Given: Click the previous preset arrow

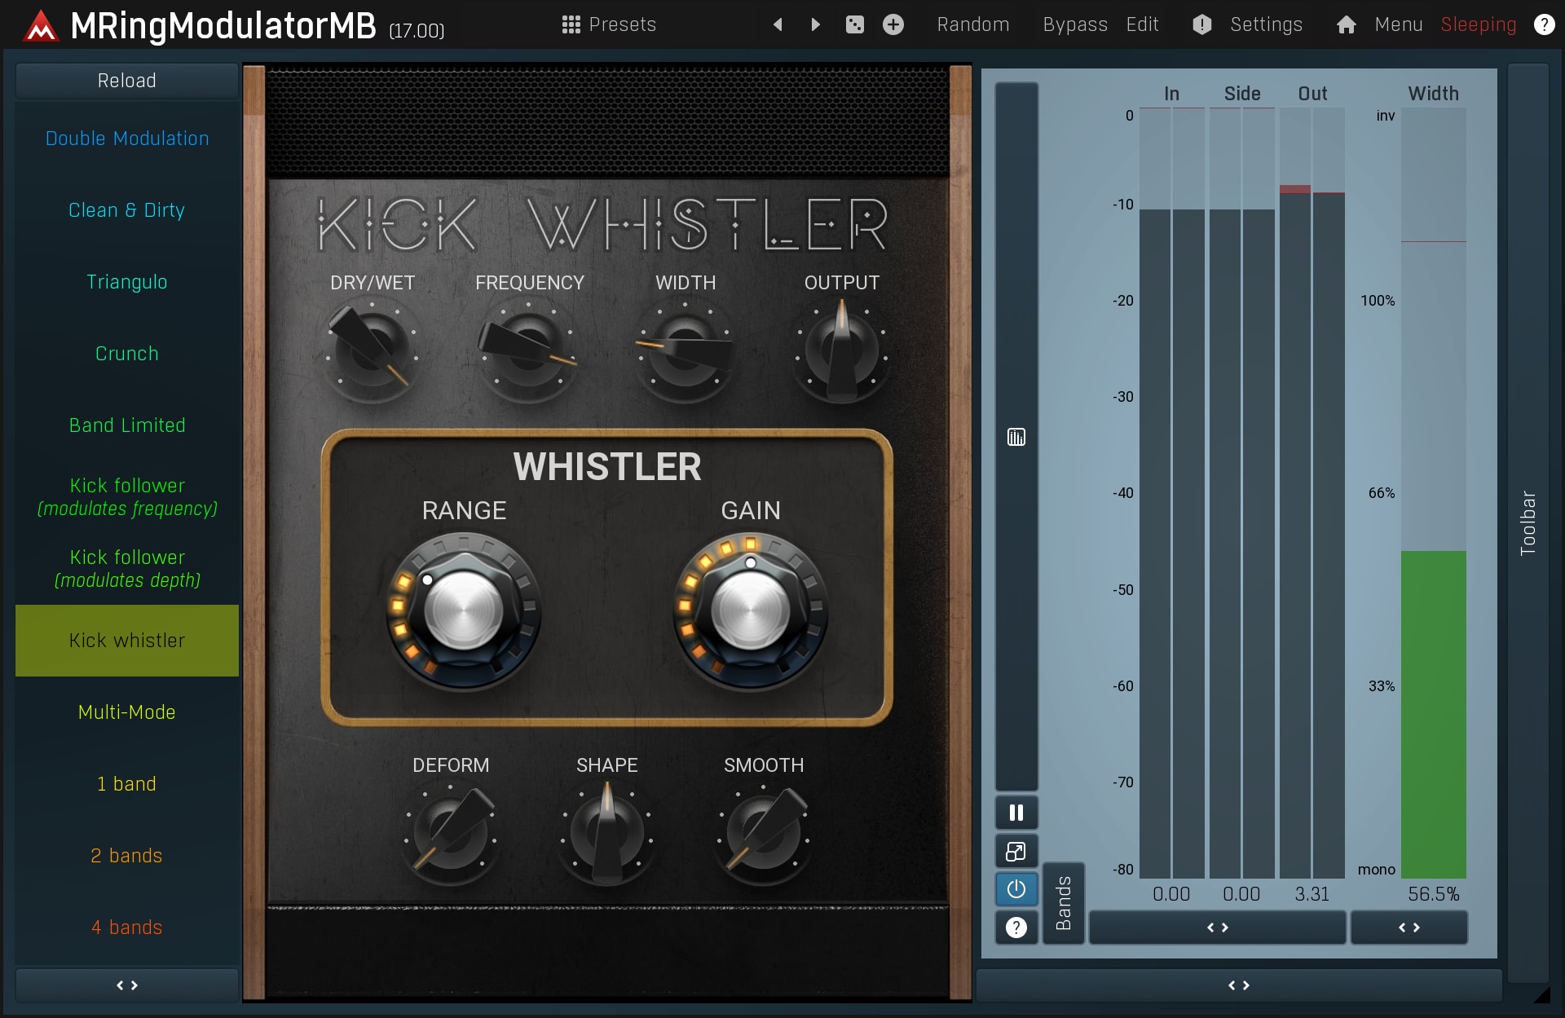Looking at the screenshot, I should (x=778, y=24).
